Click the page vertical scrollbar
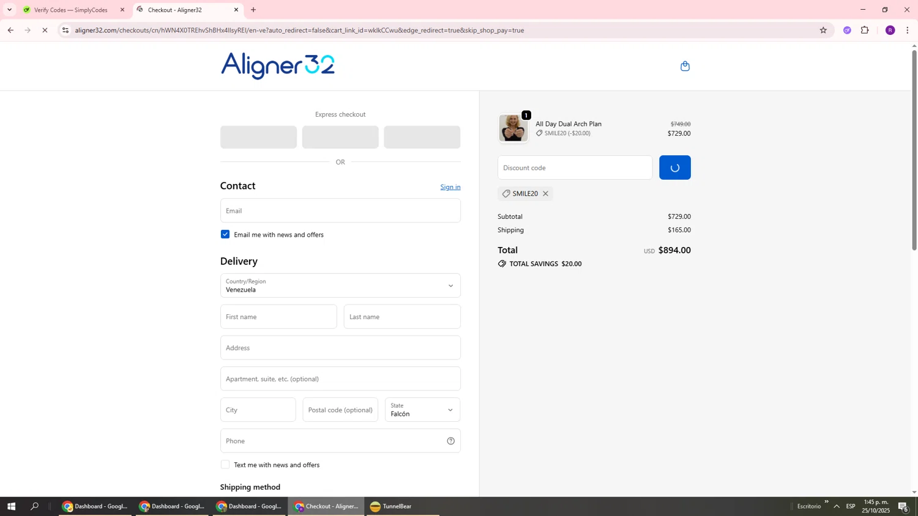Viewport: 918px width, 516px height. tap(914, 150)
